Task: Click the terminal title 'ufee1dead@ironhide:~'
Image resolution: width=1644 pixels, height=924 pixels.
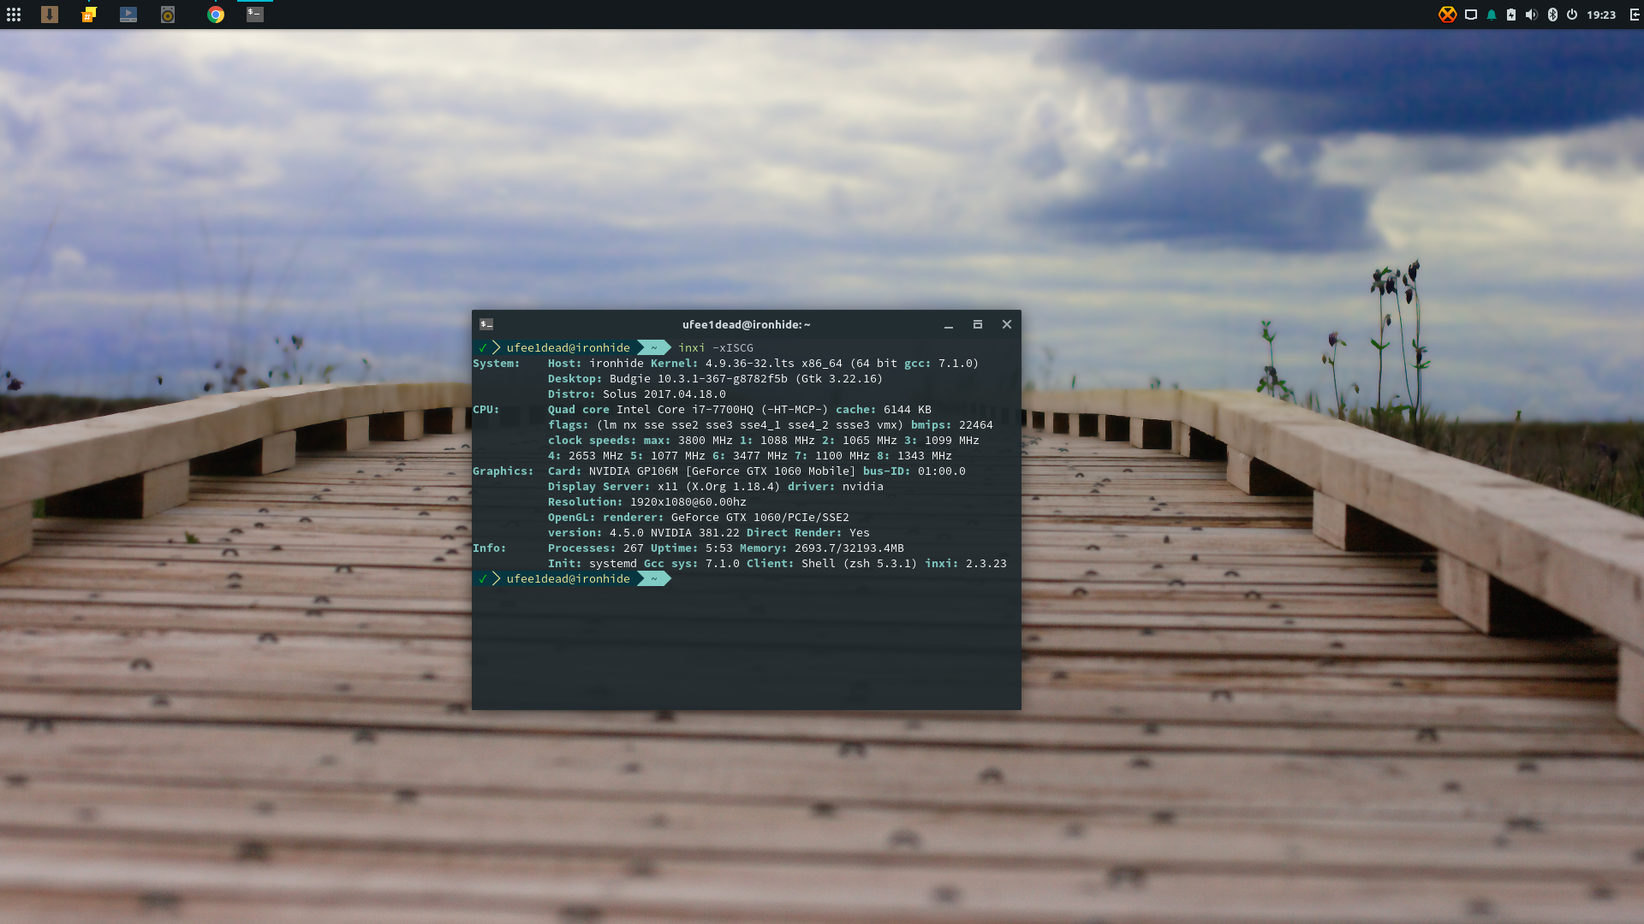Action: point(747,324)
